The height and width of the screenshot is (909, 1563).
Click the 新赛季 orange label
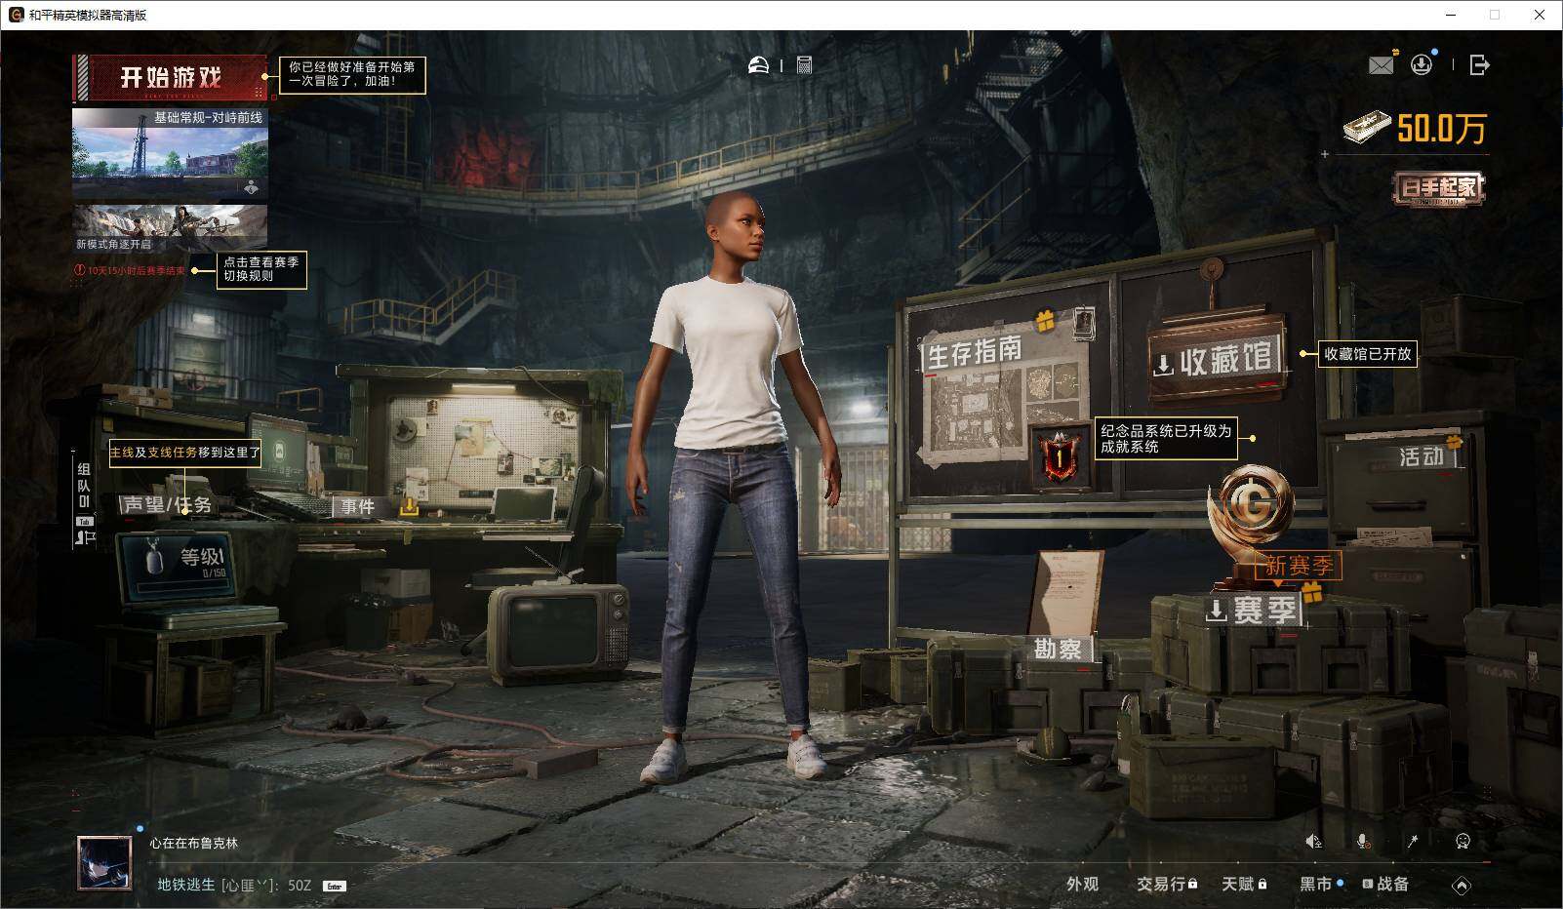point(1299,566)
